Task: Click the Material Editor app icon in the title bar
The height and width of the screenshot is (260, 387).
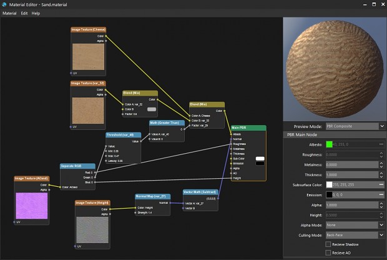Action: [4, 4]
